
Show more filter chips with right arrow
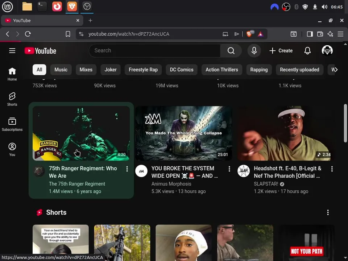point(336,70)
